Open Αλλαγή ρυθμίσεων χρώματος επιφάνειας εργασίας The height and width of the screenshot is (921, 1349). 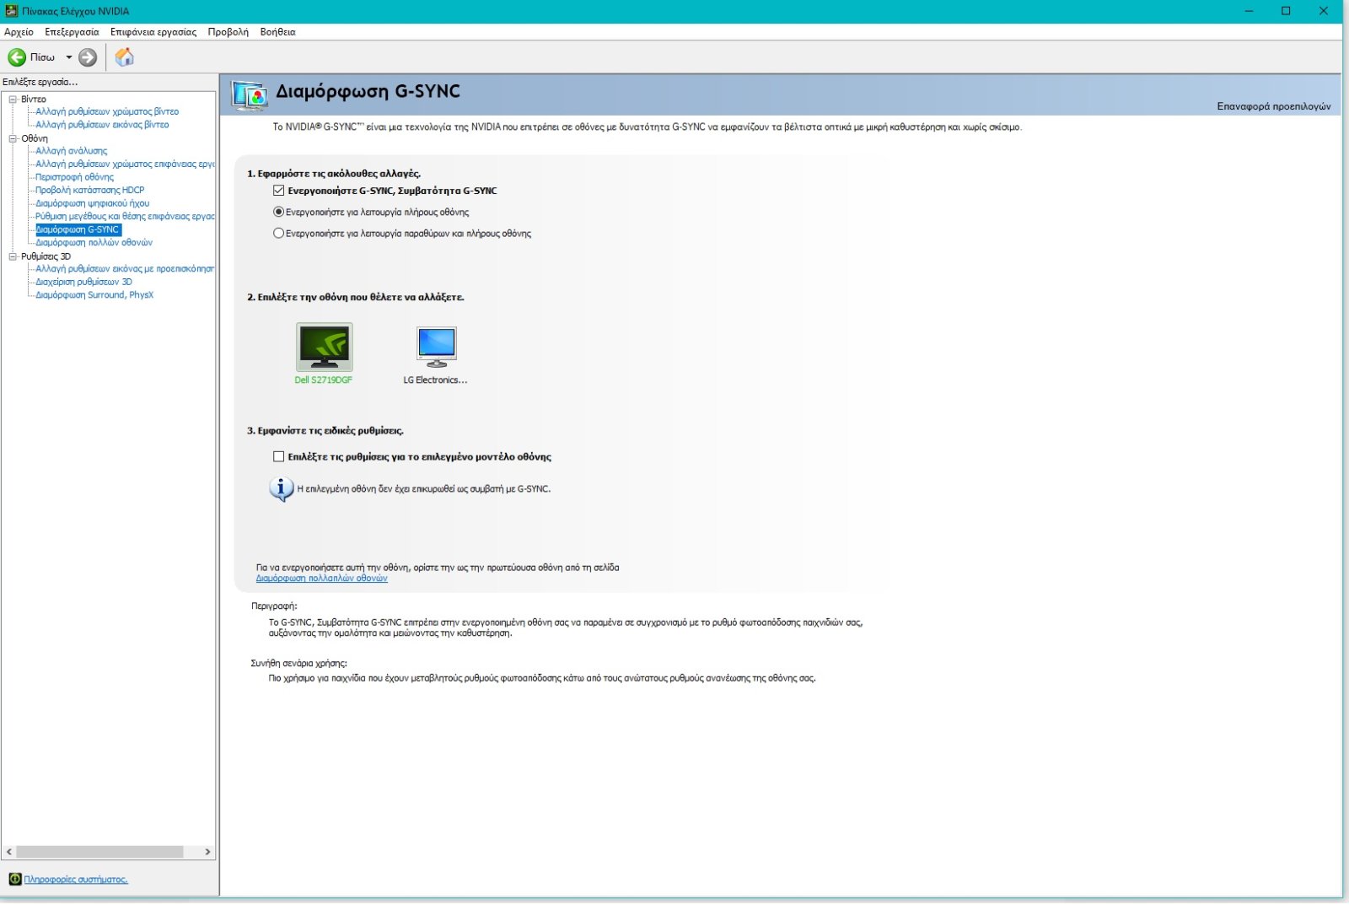coord(125,164)
